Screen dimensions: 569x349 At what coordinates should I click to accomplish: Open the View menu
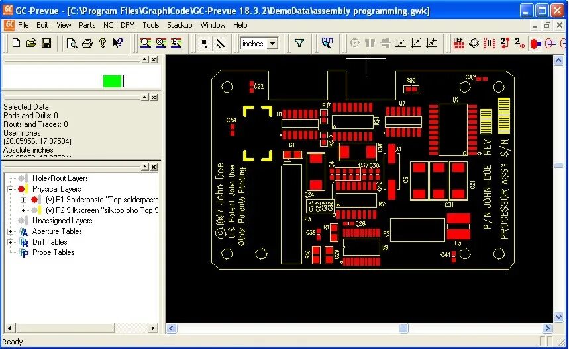pyautogui.click(x=64, y=25)
